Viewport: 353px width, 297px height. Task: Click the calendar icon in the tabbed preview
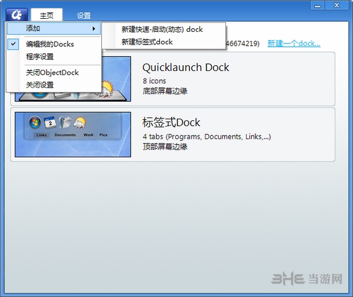[50, 123]
